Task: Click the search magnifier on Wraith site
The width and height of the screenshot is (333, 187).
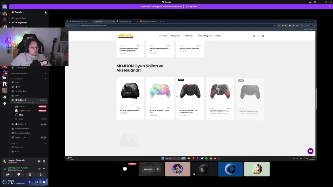Action: coord(254,36)
